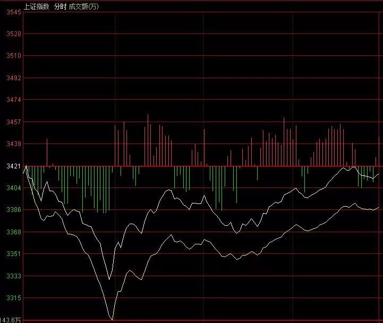Click the 3492 price axis label
Viewport: 383px width, 323px height.
click(x=14, y=78)
